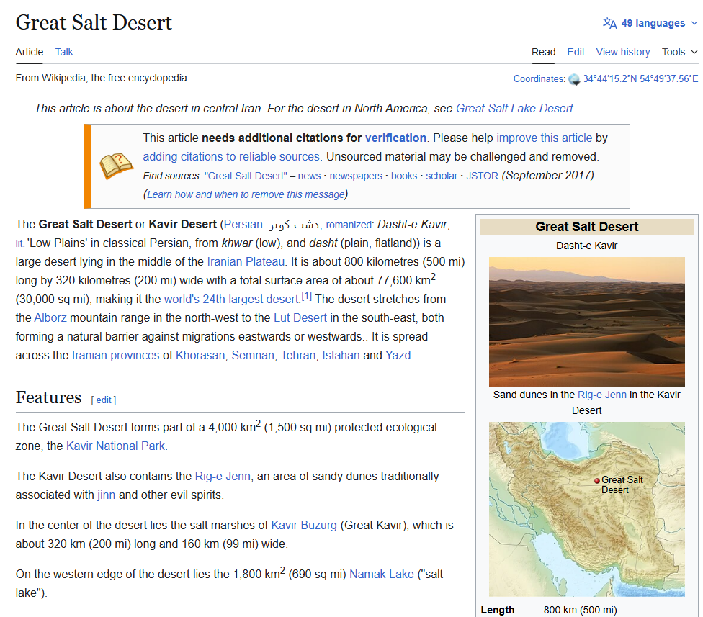Open the Yazd link
The image size is (703, 617).
pos(398,356)
